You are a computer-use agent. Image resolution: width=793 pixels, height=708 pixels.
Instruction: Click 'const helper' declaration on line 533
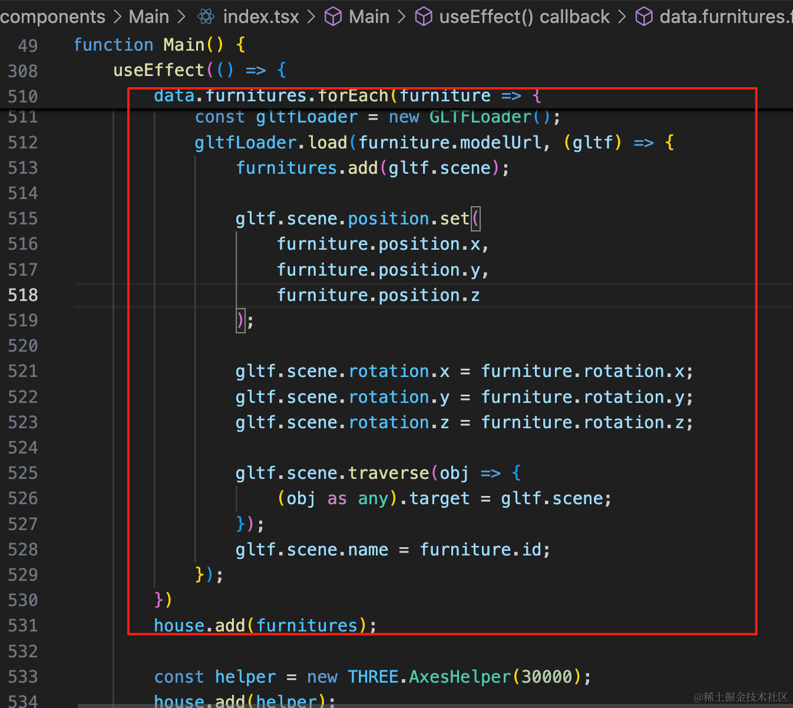coord(215,677)
